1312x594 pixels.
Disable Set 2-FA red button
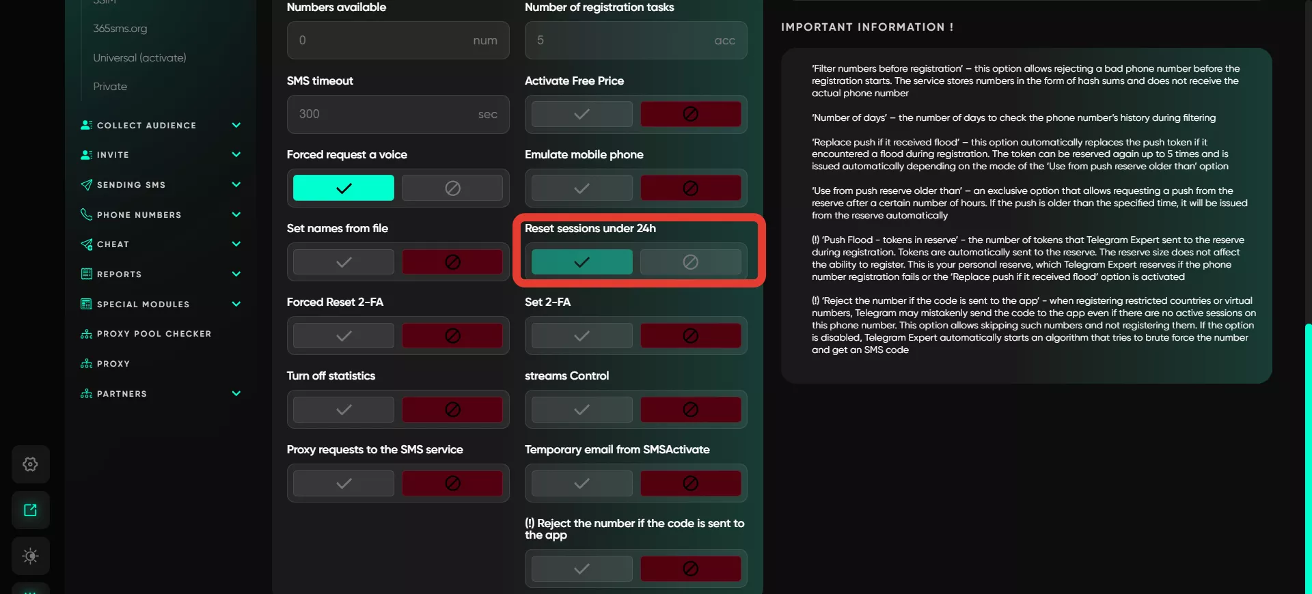click(690, 335)
